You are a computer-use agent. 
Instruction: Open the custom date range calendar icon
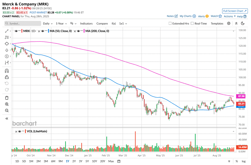point(119,161)
